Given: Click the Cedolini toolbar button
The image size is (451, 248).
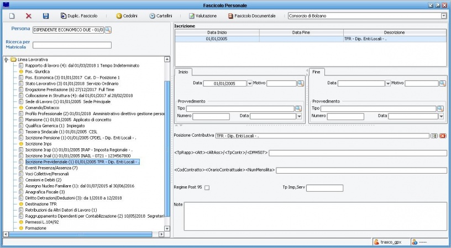Looking at the screenshot, I should (127, 16).
